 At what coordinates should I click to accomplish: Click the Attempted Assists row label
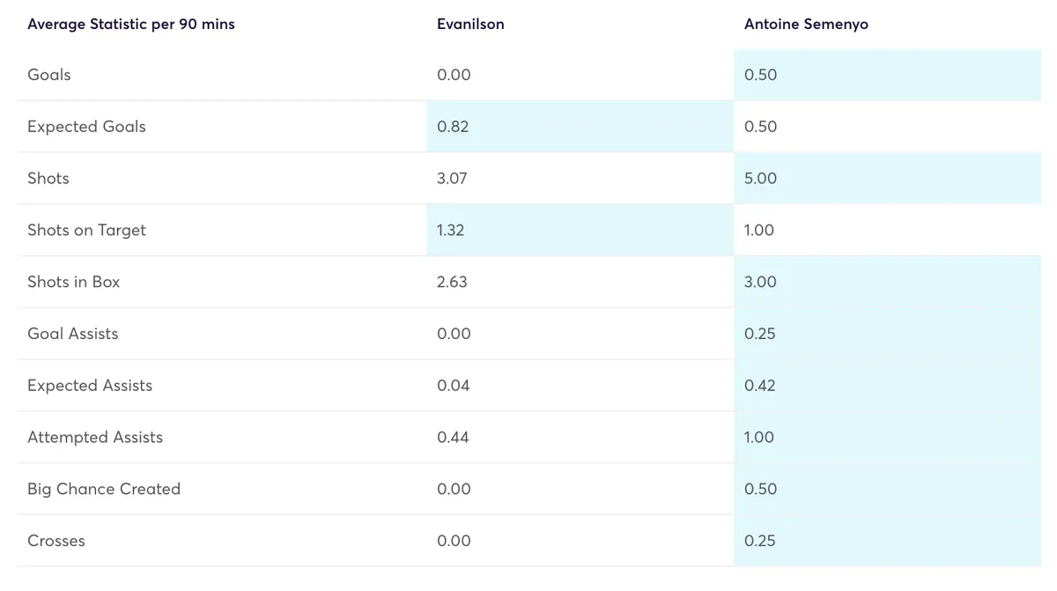coord(95,438)
